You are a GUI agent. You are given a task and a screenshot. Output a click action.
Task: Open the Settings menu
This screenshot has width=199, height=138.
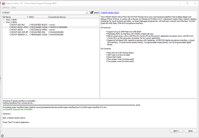pos(6,7)
